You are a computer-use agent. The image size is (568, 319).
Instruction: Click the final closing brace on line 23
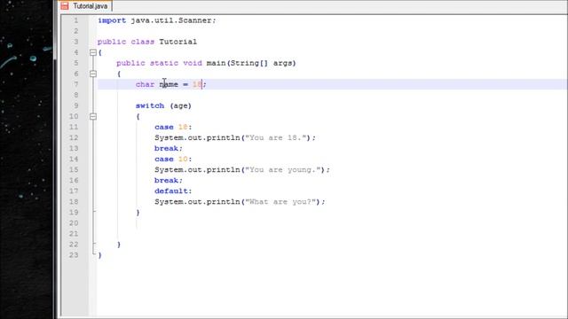[x=100, y=255]
